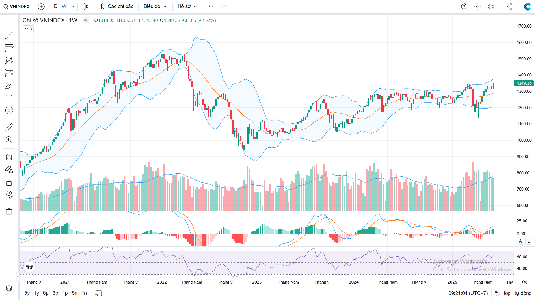
Task: Select the 5y time range
Action: click(27, 293)
